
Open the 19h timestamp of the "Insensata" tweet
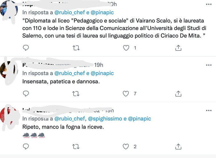[99, 65]
